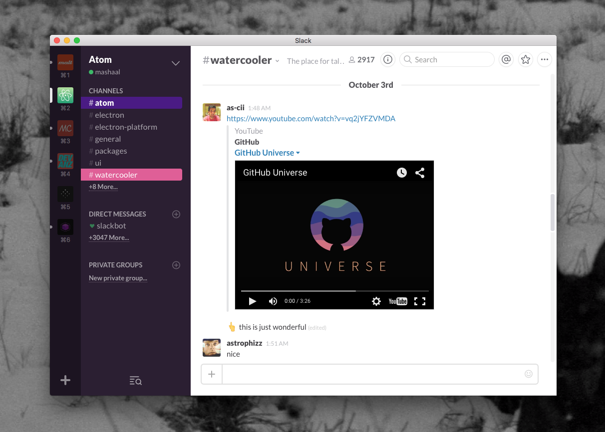Open the #watercooler channel dropdown arrow
Image resolution: width=605 pixels, height=432 pixels.
(x=277, y=61)
